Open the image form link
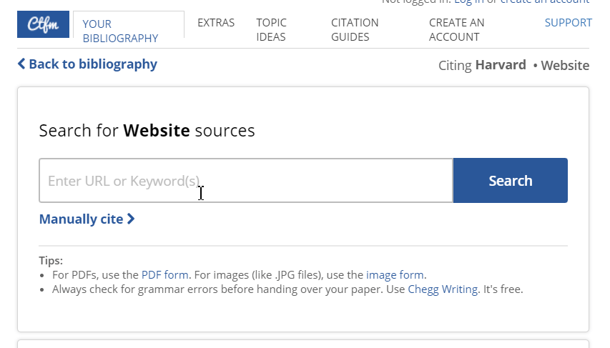610x348 pixels. (x=395, y=275)
